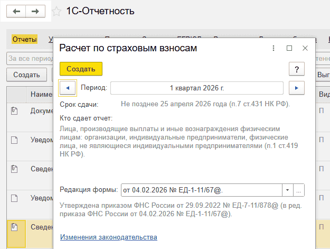
Task: Click the forward navigation arrow
Action: pyautogui.click(x=35, y=11)
